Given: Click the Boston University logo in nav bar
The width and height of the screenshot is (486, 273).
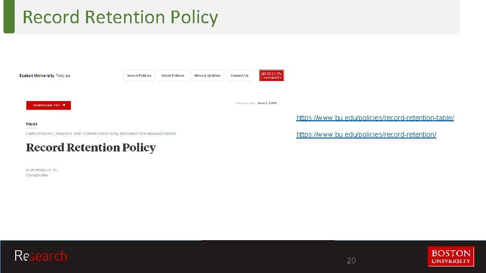Looking at the screenshot, I should click(271, 75).
